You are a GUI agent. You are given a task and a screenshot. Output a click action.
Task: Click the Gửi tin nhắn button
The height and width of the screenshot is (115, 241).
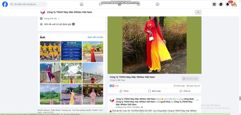(190, 79)
